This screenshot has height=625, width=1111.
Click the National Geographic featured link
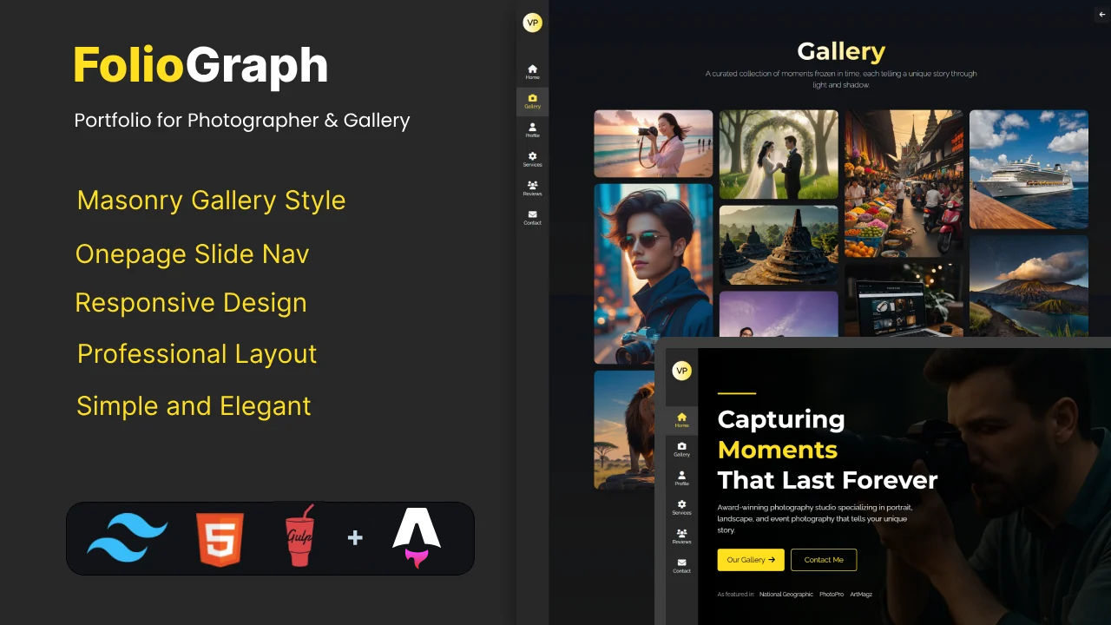[x=786, y=594]
